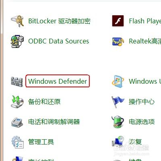Open the Windows Update icon

[x=118, y=81]
